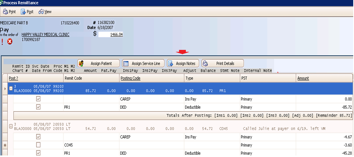This screenshot has width=354, height=157.
Task: Click the payer ID 1710226400
Action: tap(70, 23)
